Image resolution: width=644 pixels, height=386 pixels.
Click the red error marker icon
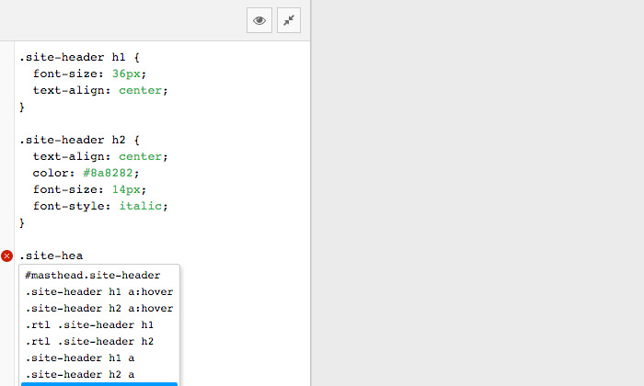coord(6,256)
